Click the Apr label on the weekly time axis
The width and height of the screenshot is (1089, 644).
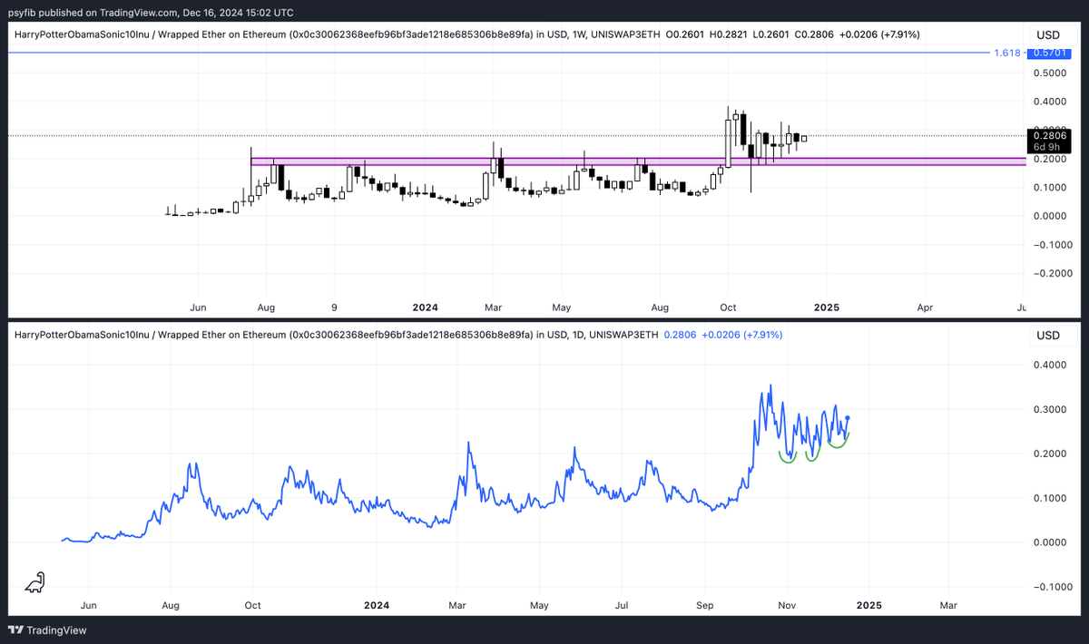pos(925,307)
